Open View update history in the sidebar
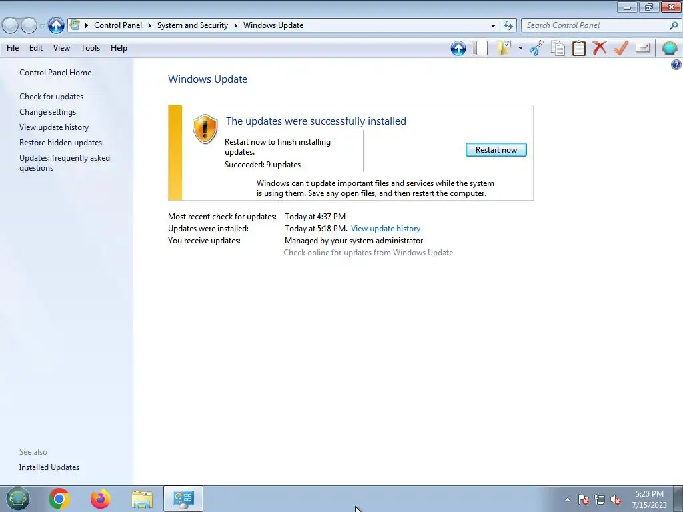The image size is (683, 512). [x=54, y=127]
